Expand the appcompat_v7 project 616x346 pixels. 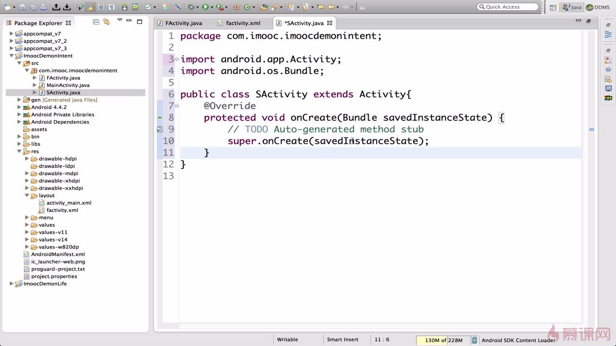coord(12,34)
